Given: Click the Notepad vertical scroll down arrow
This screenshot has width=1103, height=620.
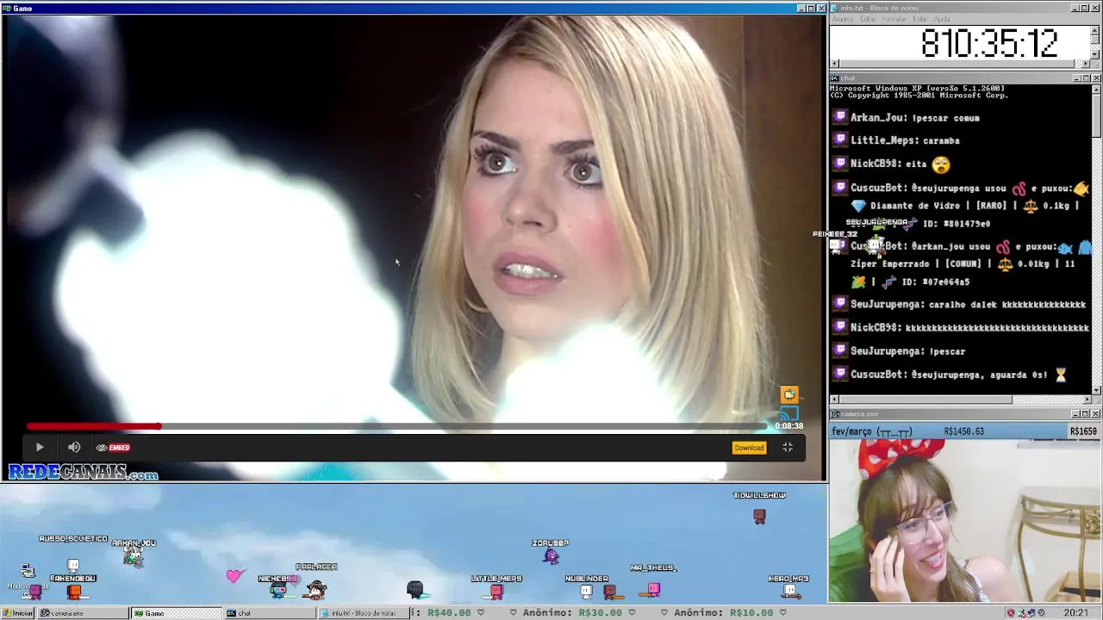Looking at the screenshot, I should point(1095,54).
